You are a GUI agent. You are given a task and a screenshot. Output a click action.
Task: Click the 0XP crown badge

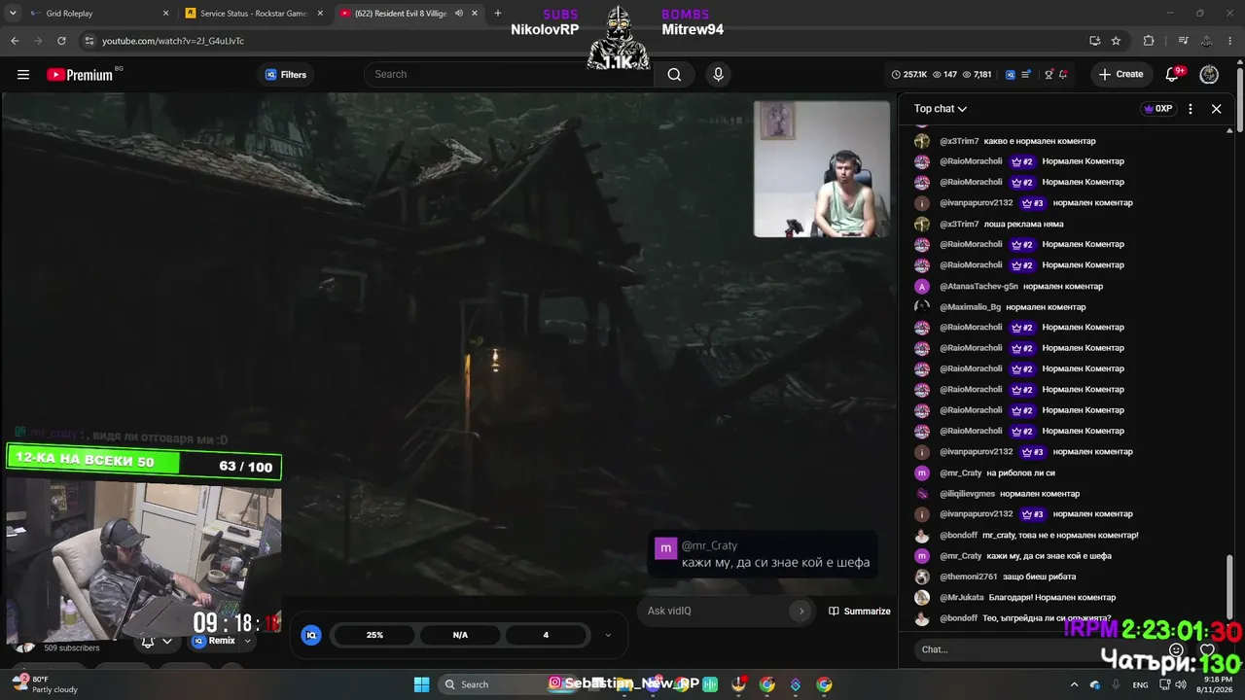(1157, 109)
